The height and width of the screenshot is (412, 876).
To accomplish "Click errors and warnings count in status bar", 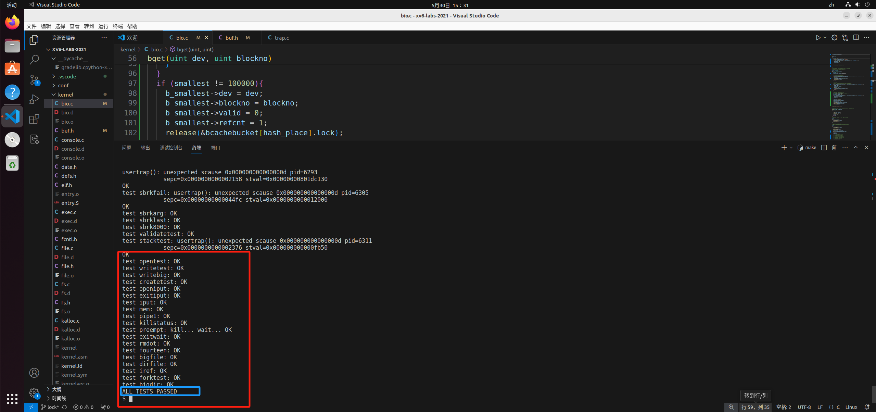I will [83, 407].
